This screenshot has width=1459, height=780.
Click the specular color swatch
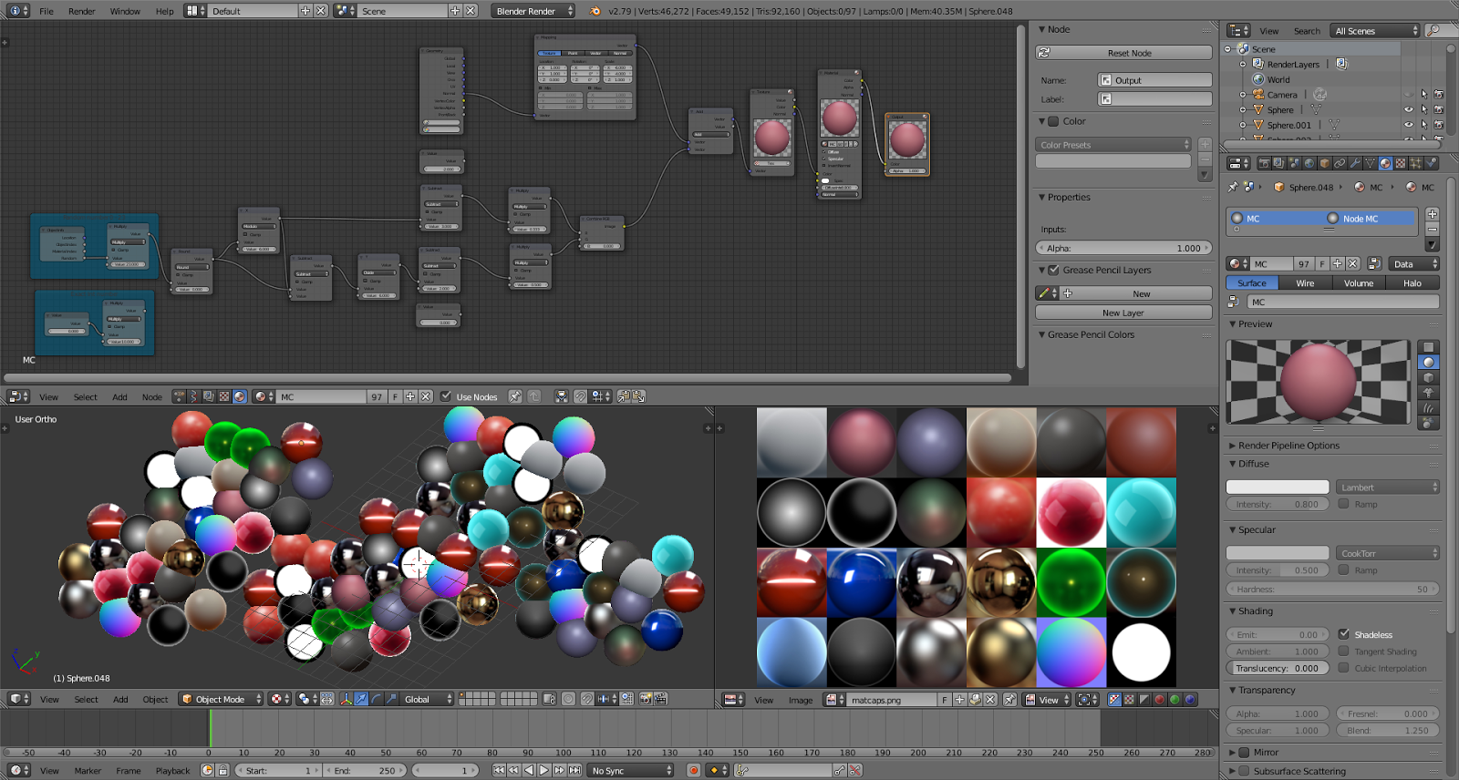1278,553
